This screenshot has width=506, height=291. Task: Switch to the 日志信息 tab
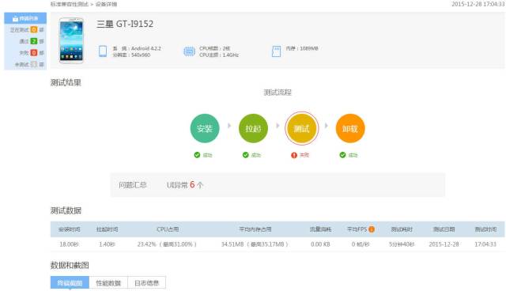coord(147,283)
